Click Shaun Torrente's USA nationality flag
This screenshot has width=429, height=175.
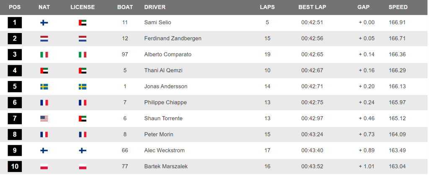[x=44, y=119]
